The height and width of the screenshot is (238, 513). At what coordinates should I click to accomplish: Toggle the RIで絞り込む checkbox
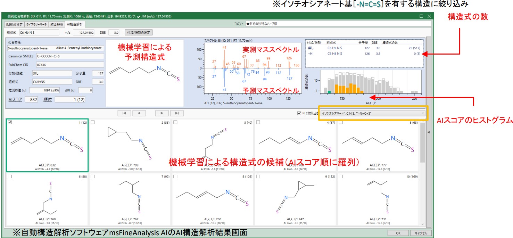(299, 113)
